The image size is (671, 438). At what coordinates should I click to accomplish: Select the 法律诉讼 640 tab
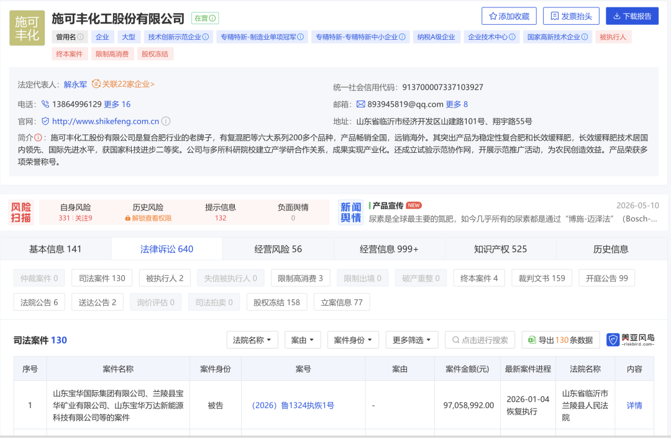[167, 249]
